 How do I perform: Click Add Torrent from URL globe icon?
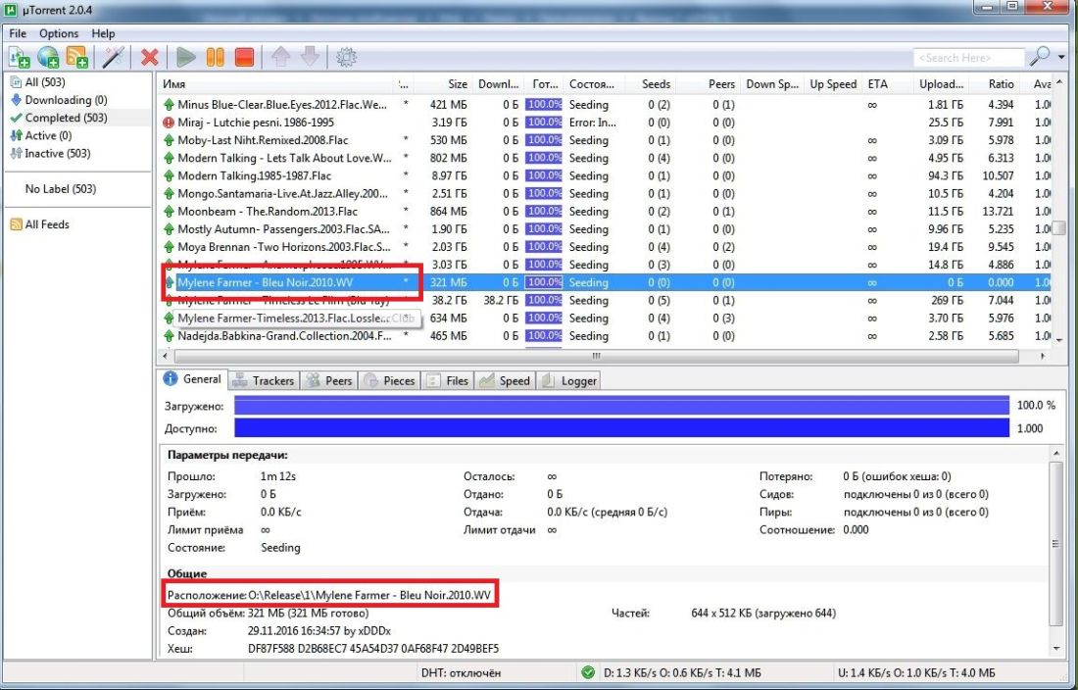[48, 57]
